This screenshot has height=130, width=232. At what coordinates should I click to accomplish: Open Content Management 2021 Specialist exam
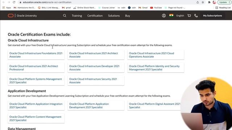tap(36, 118)
